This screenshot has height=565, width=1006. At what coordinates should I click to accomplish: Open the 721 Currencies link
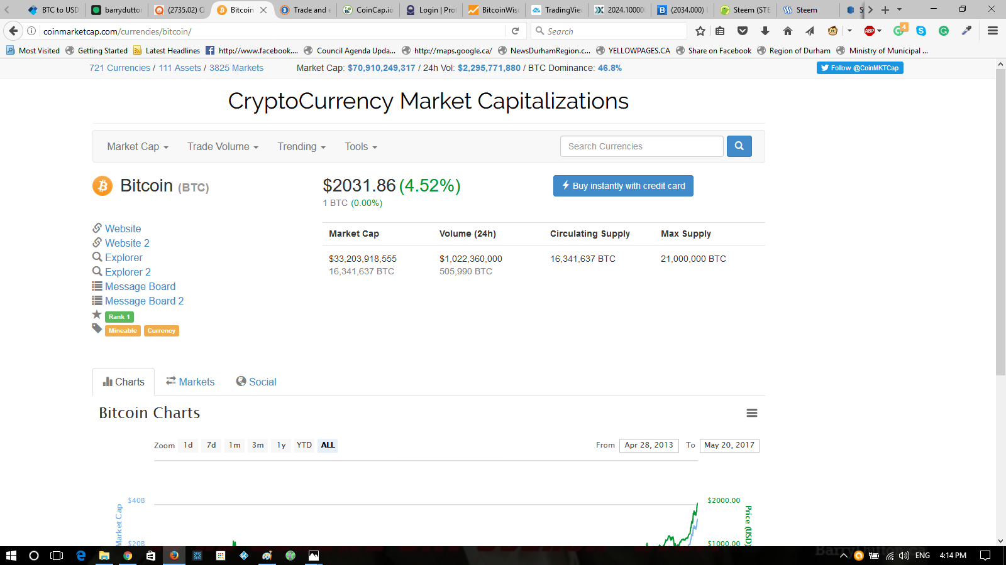[x=119, y=68]
